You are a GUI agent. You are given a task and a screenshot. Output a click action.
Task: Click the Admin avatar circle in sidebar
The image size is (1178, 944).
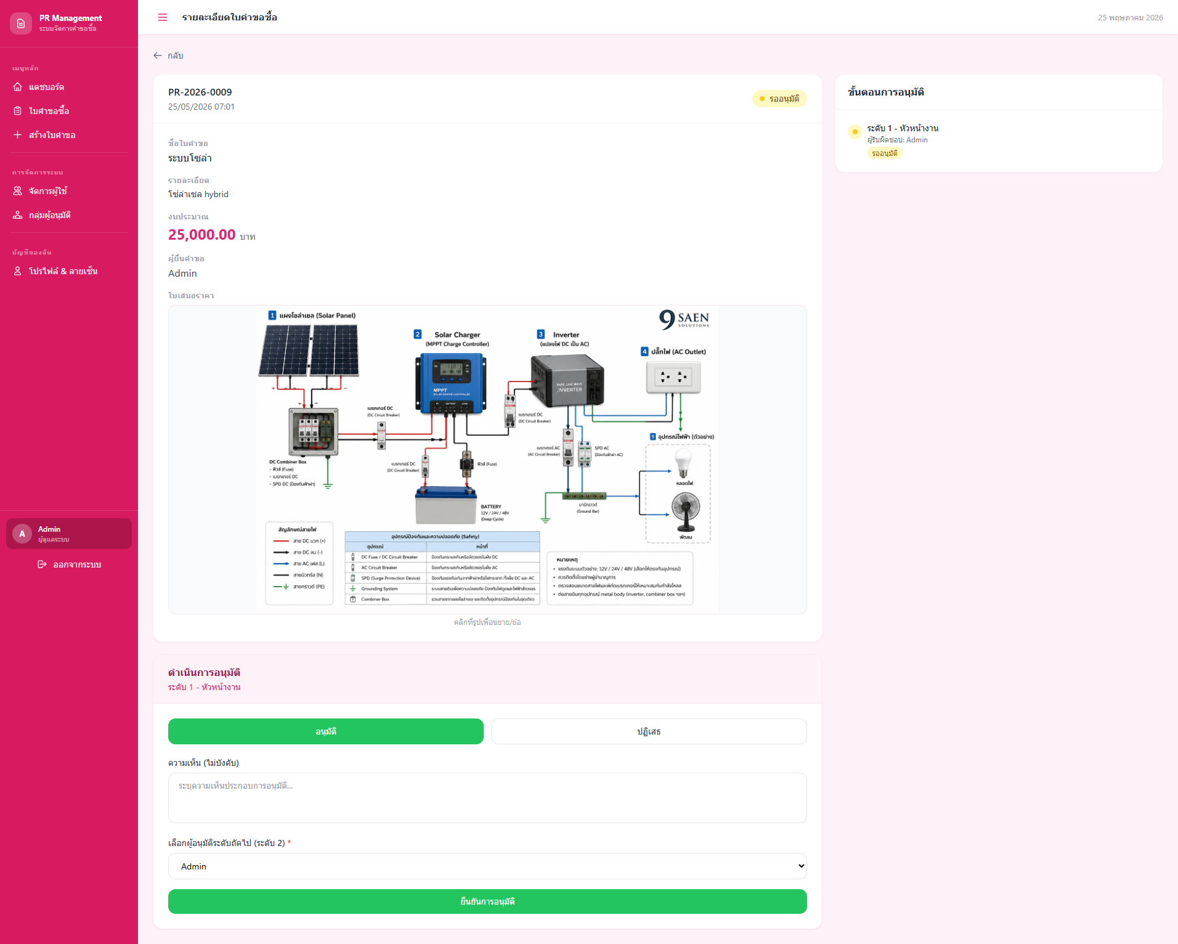(22, 534)
